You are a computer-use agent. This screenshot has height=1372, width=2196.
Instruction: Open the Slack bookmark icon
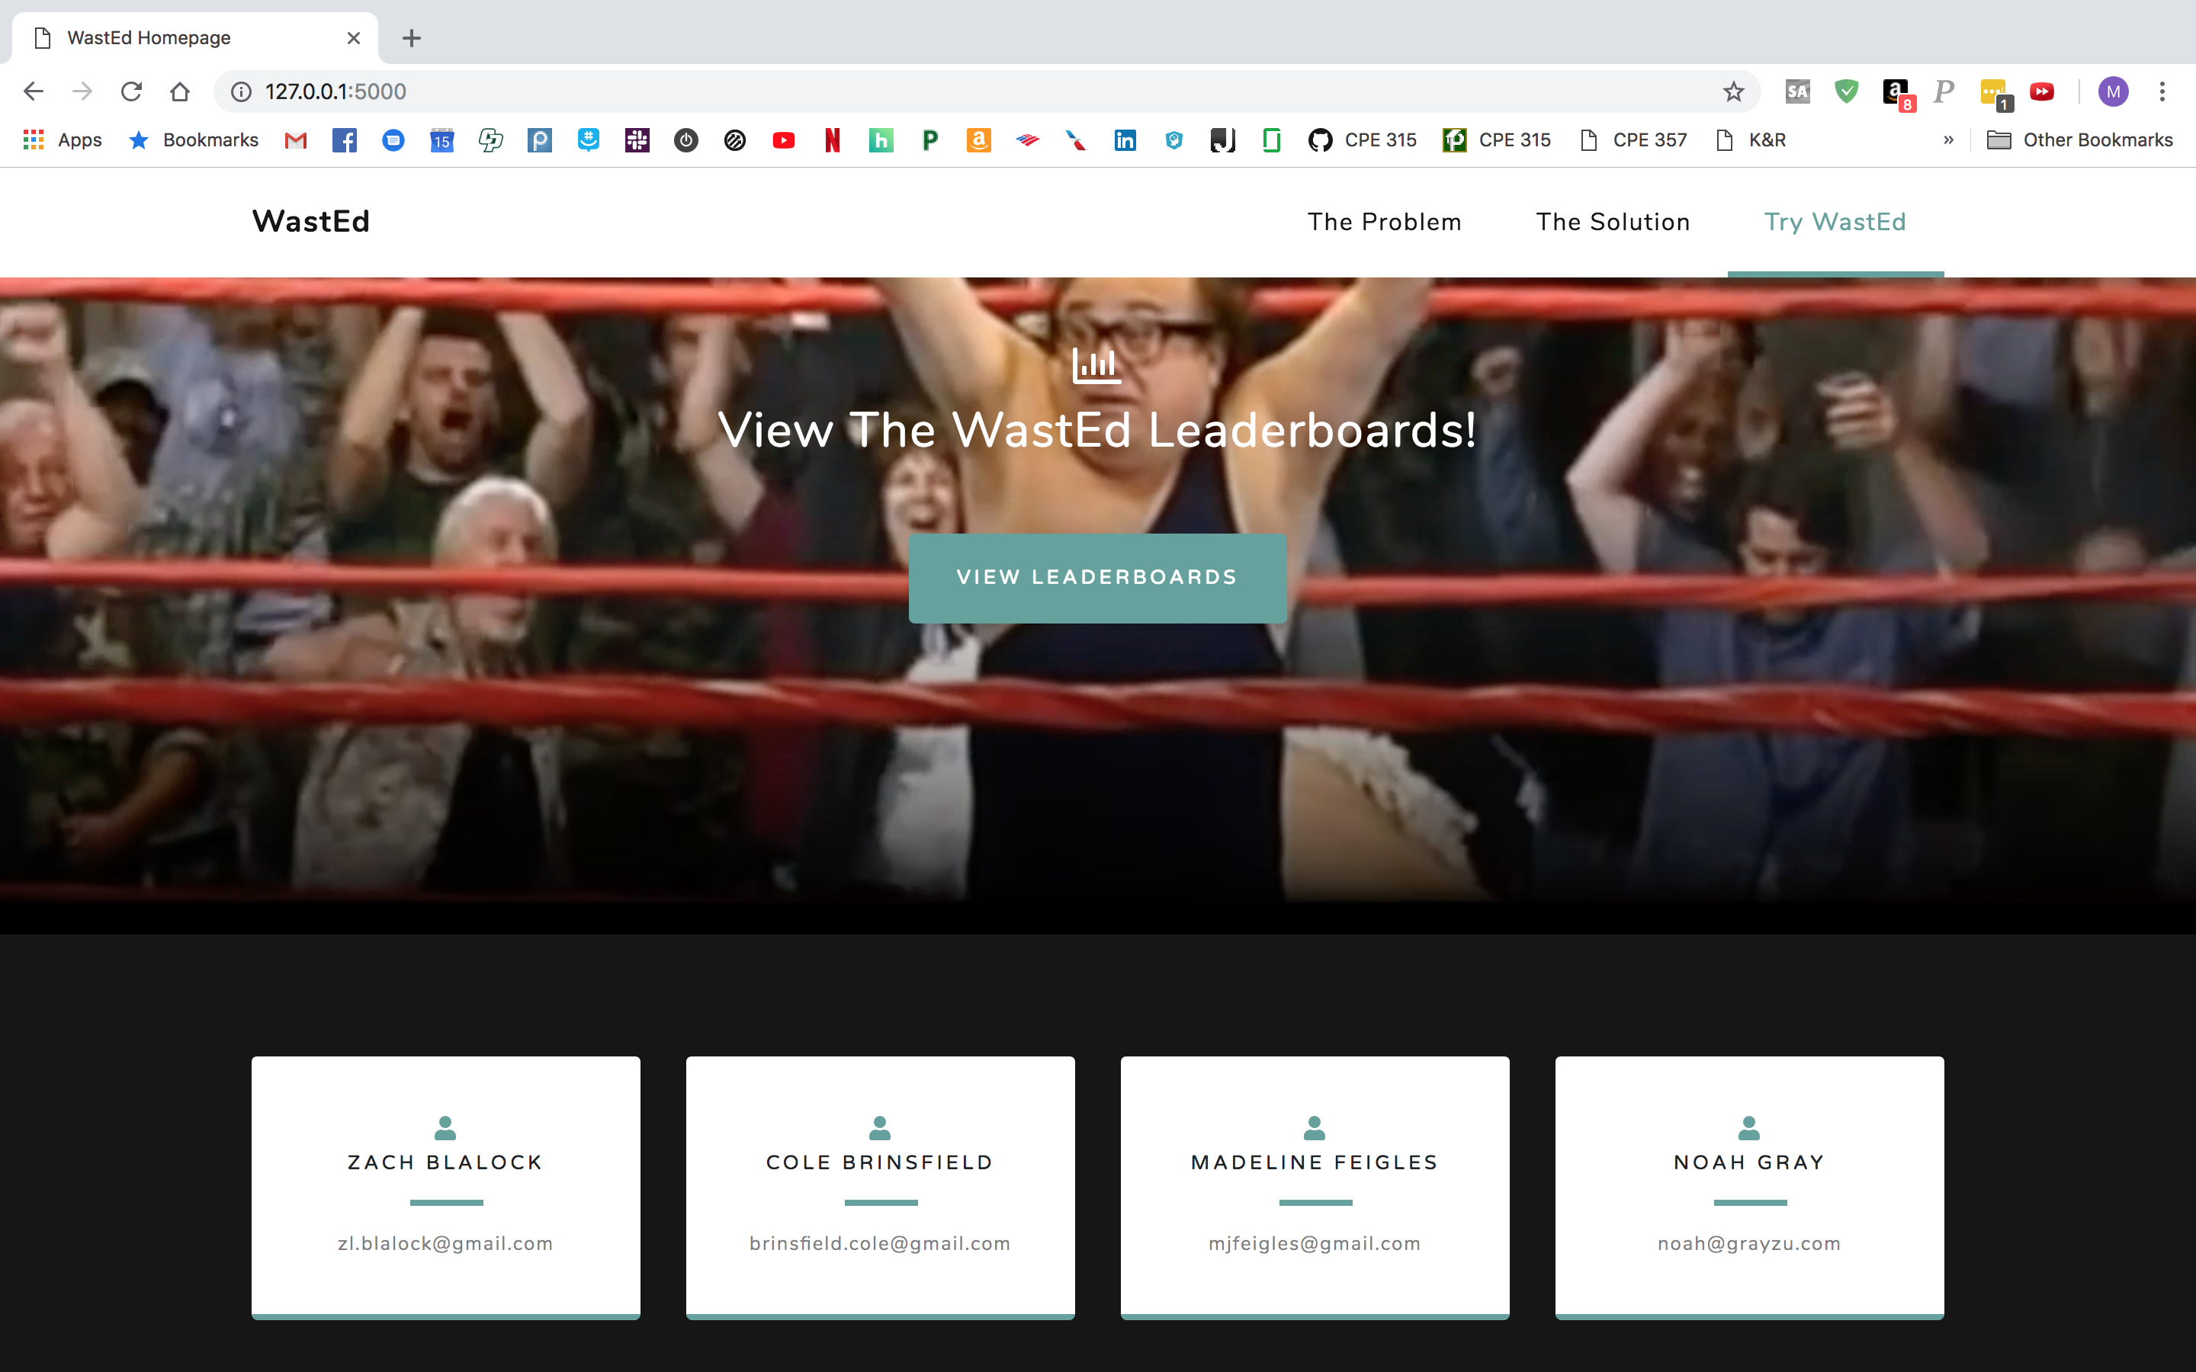(637, 141)
